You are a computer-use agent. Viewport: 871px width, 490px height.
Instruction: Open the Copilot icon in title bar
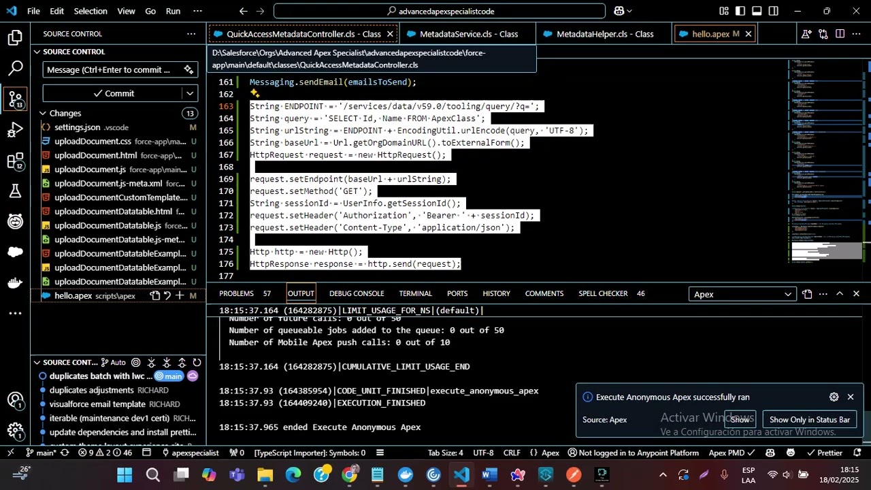[619, 11]
